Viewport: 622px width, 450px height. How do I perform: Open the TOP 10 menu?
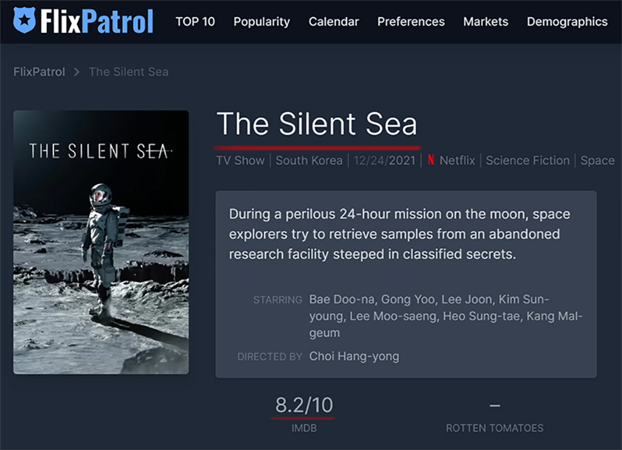tap(195, 21)
